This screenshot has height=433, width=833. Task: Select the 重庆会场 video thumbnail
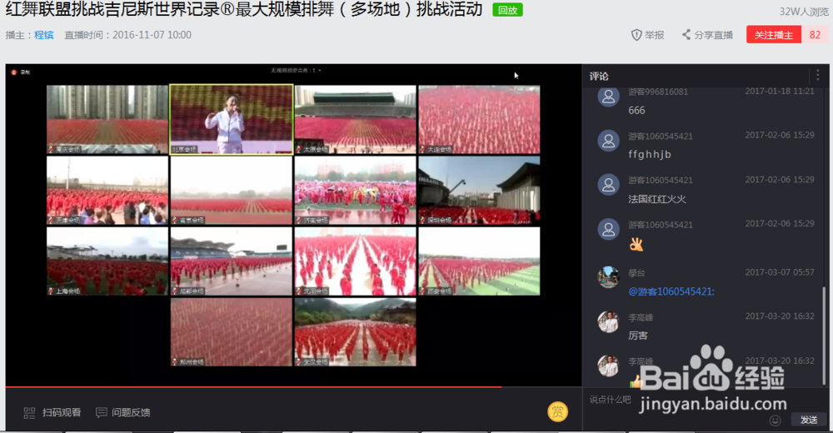tap(107, 120)
